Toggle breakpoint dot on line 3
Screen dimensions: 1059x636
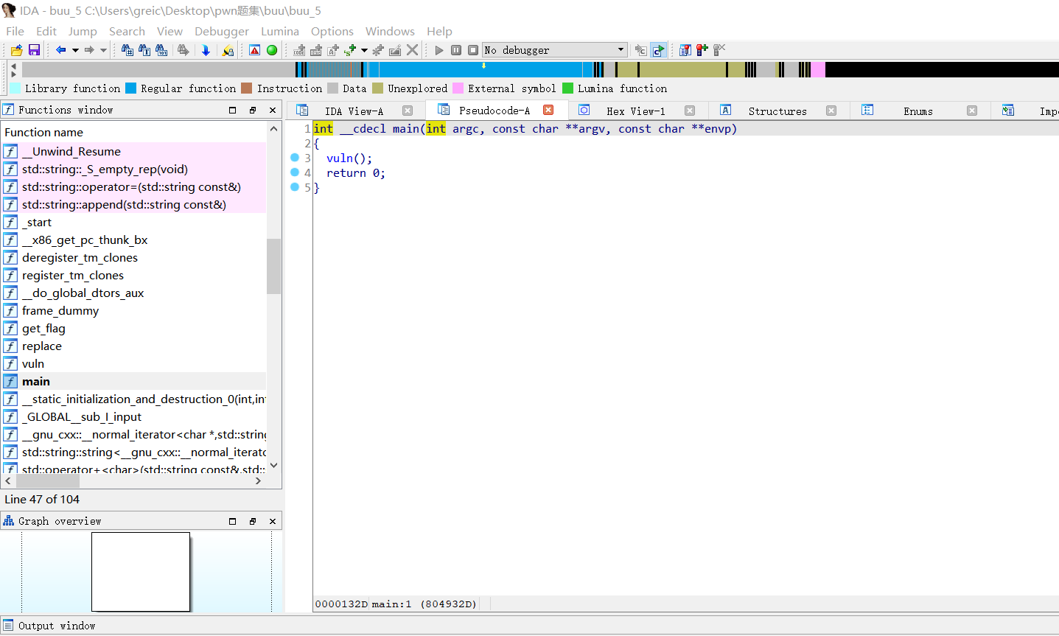coord(295,158)
